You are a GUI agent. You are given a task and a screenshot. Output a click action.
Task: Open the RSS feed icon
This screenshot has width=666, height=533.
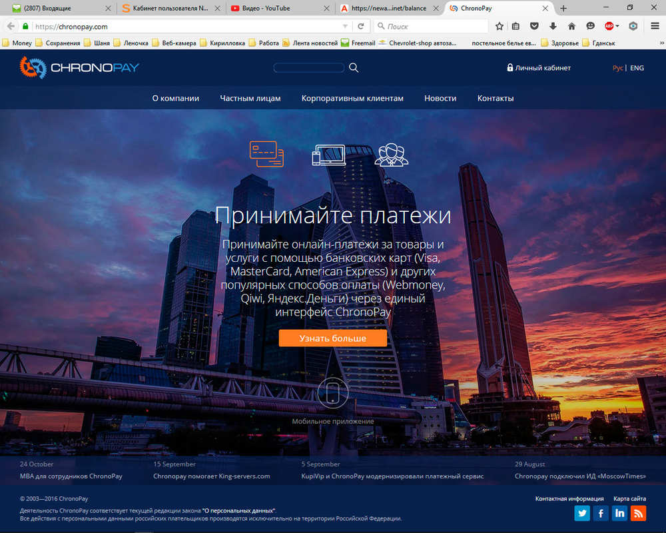(x=639, y=513)
